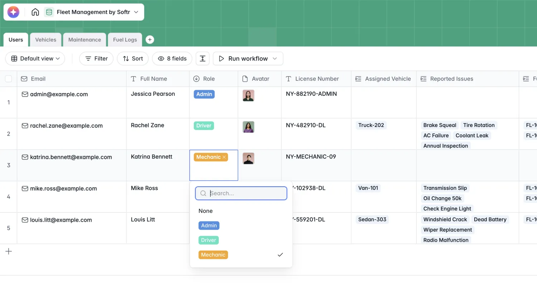The width and height of the screenshot is (537, 294).
Task: Click the checkmark next to Mechanic option
Action: [x=280, y=255]
